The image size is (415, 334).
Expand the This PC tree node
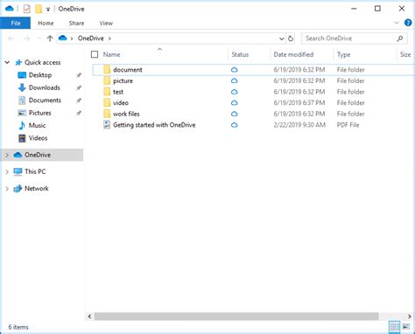[x=7, y=172]
